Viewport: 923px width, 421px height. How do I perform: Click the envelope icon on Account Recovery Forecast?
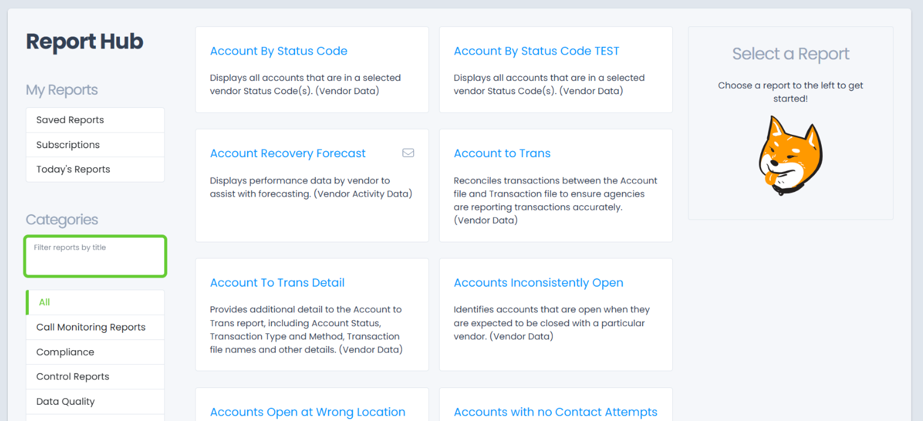[x=408, y=153]
